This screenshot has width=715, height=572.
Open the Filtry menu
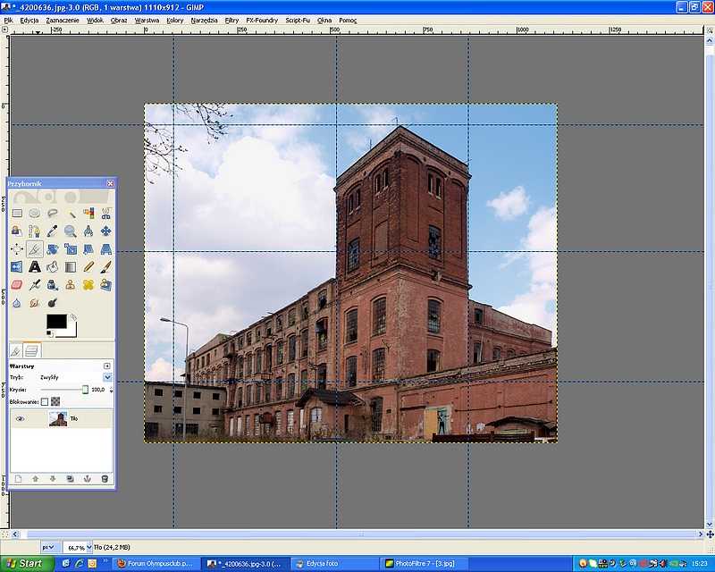click(x=231, y=20)
